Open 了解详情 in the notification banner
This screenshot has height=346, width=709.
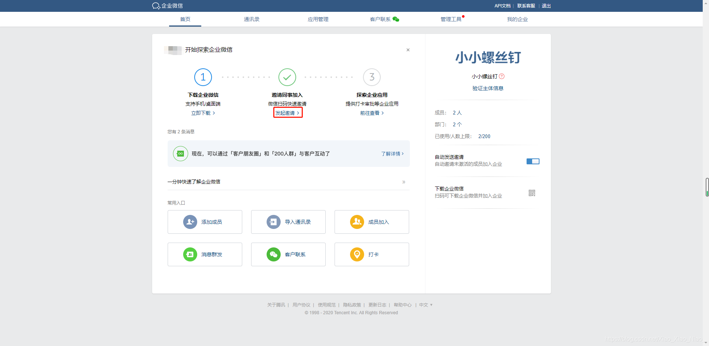(x=392, y=154)
